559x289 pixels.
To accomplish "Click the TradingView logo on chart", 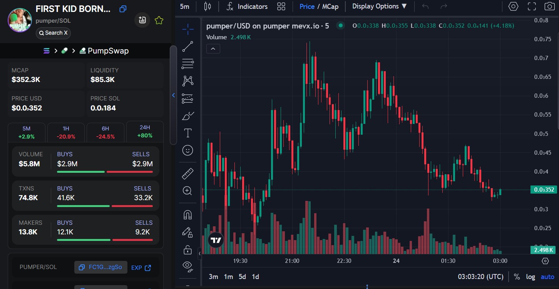I will (x=216, y=241).
